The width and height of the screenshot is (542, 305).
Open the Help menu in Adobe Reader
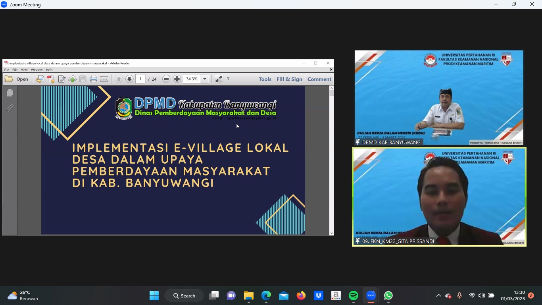point(49,70)
